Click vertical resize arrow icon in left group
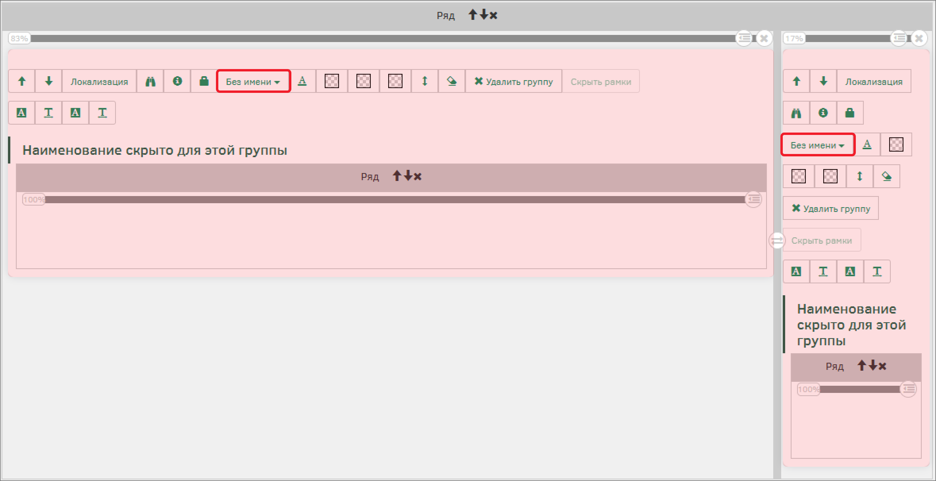 coord(425,81)
